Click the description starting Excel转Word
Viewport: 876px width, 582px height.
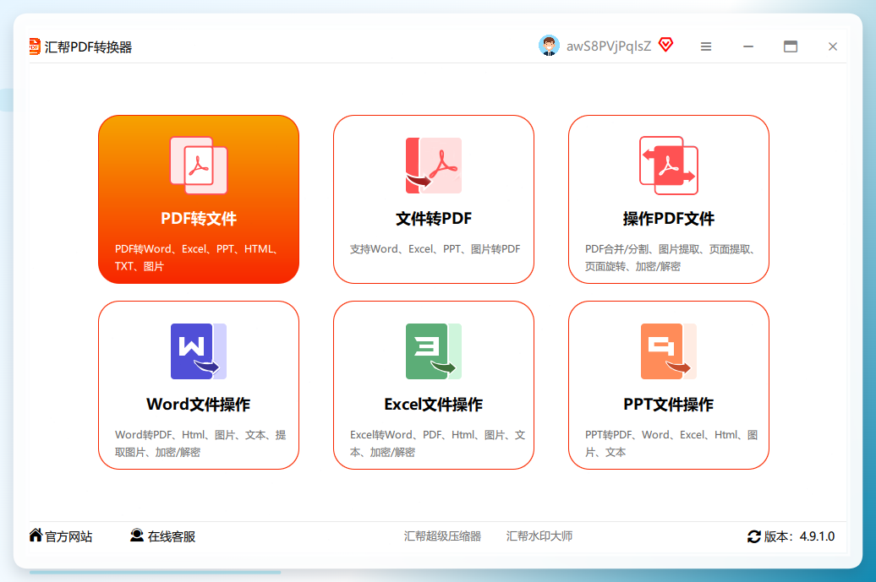click(437, 443)
